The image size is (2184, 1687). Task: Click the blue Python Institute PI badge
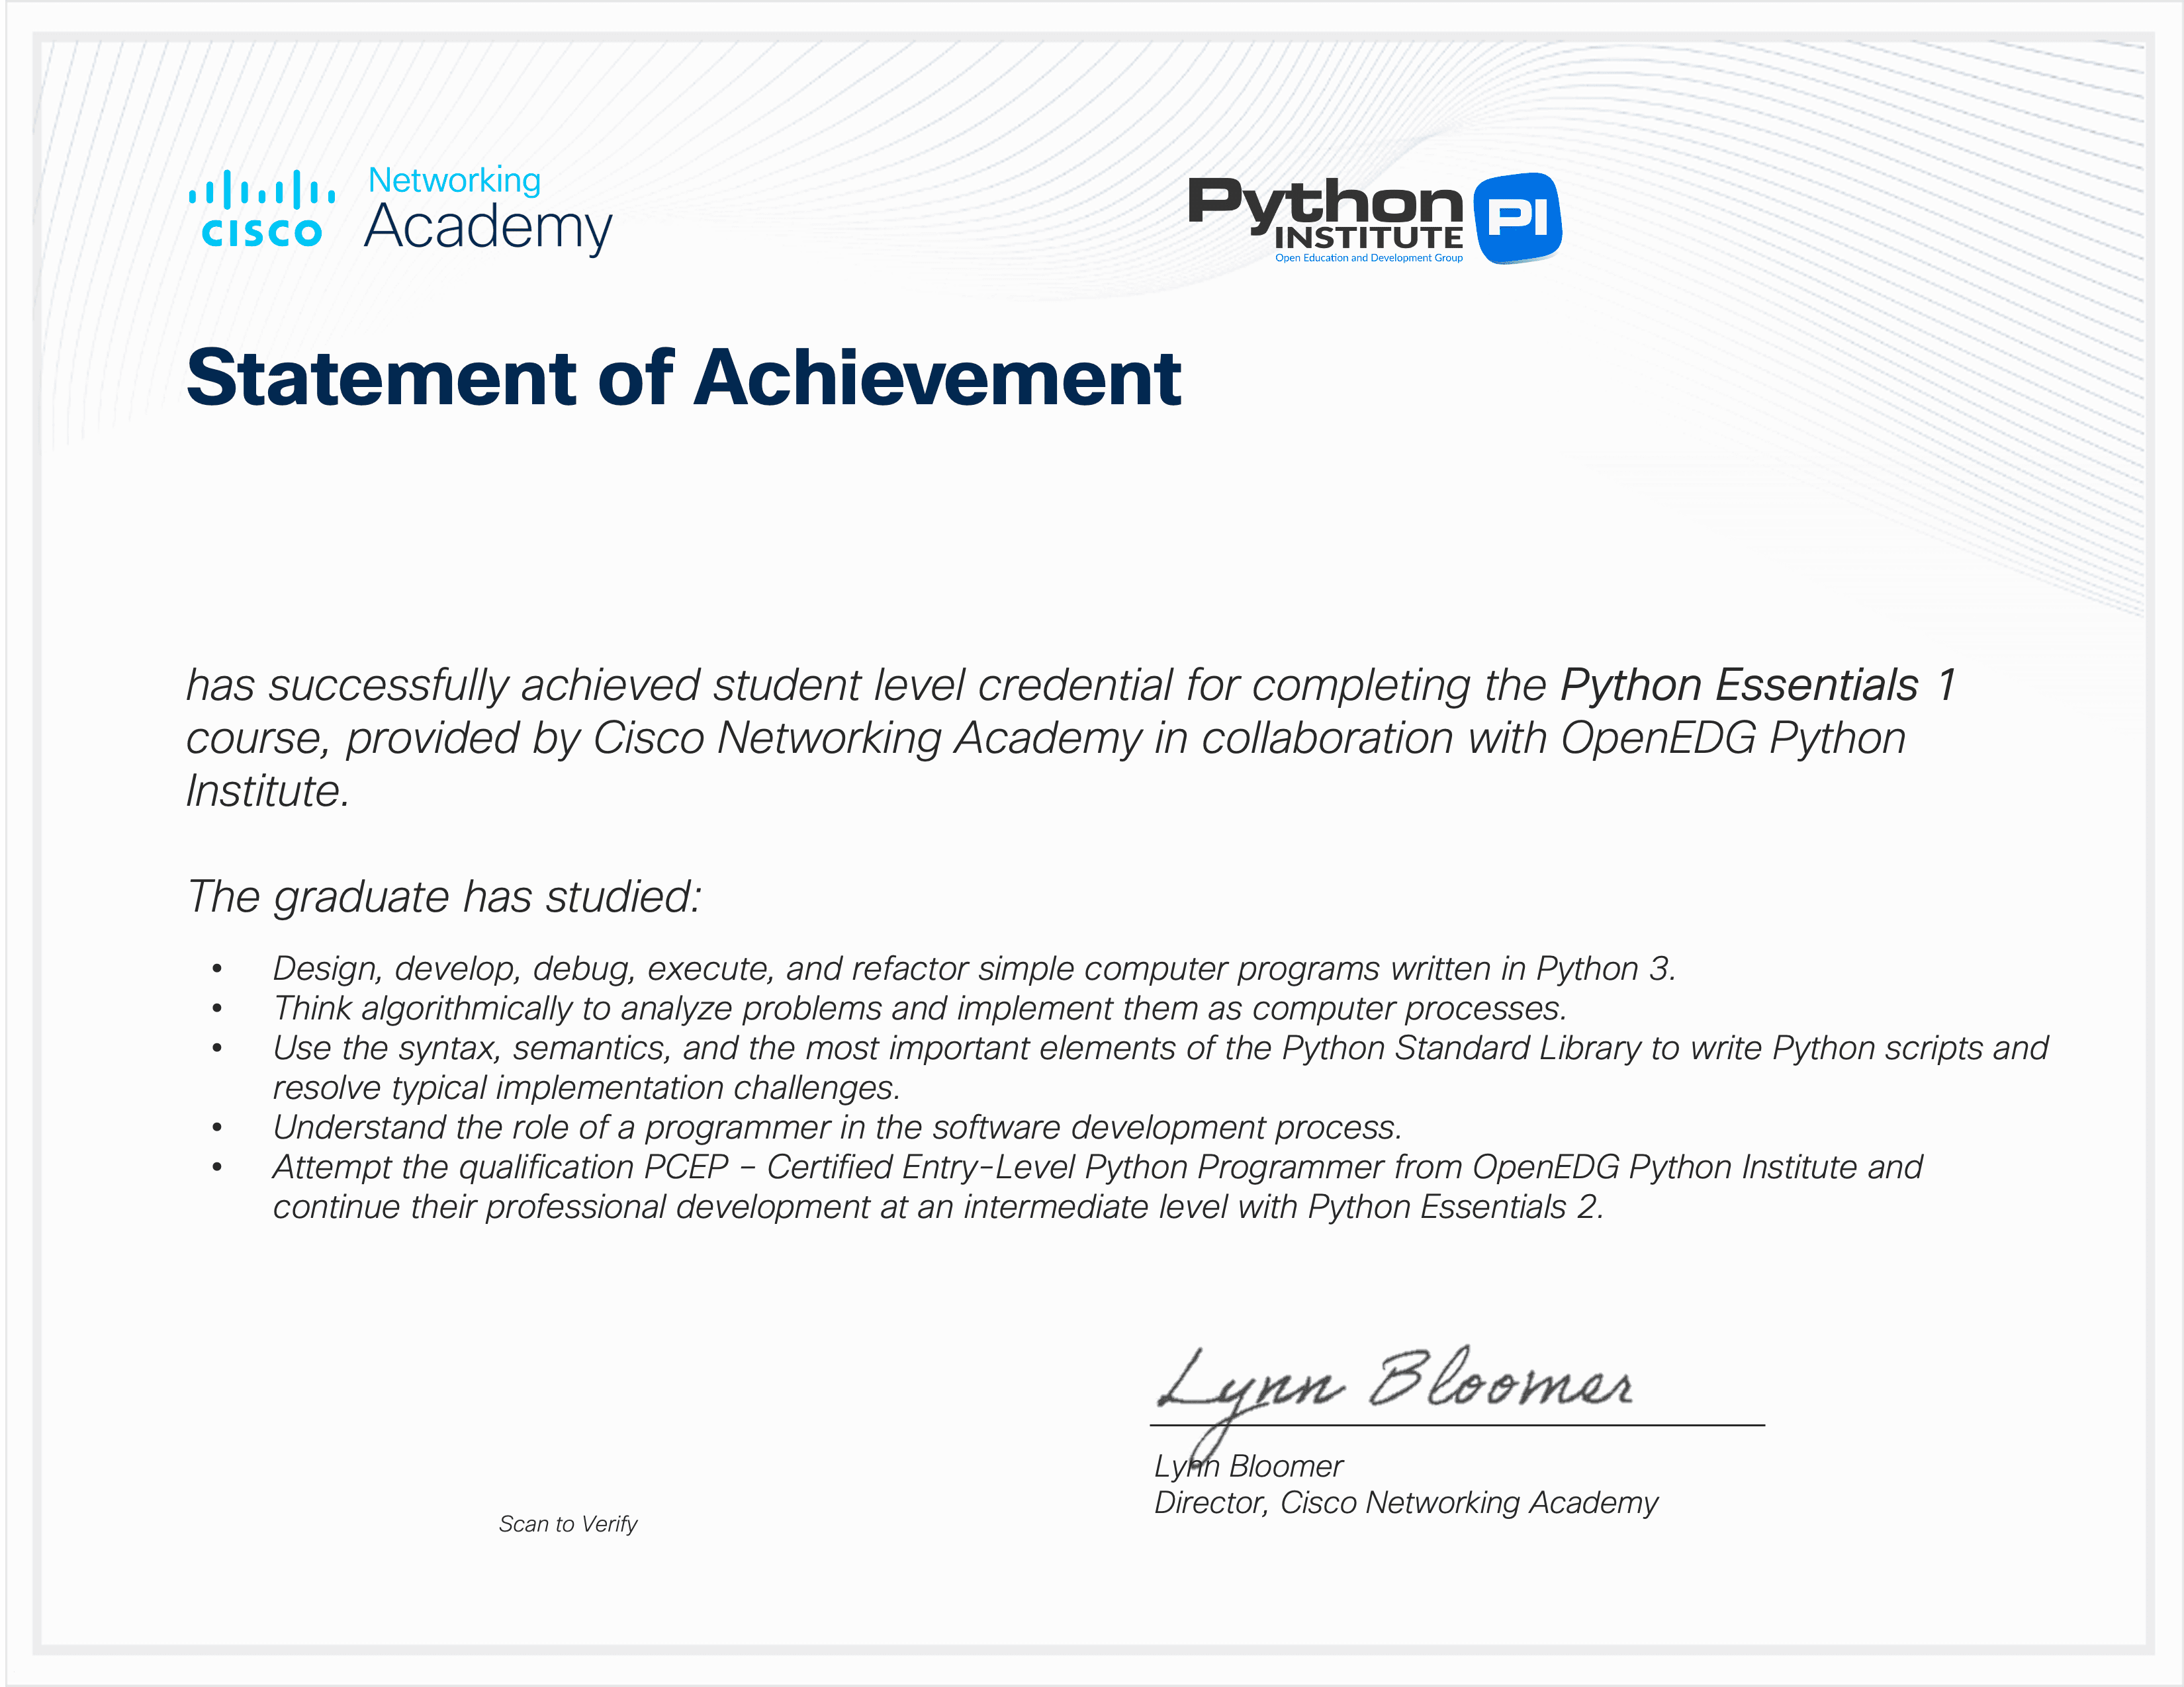[1518, 218]
